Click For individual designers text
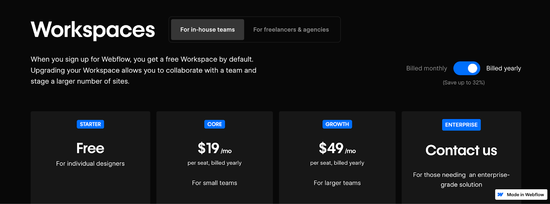This screenshot has width=550, height=204. 90,164
